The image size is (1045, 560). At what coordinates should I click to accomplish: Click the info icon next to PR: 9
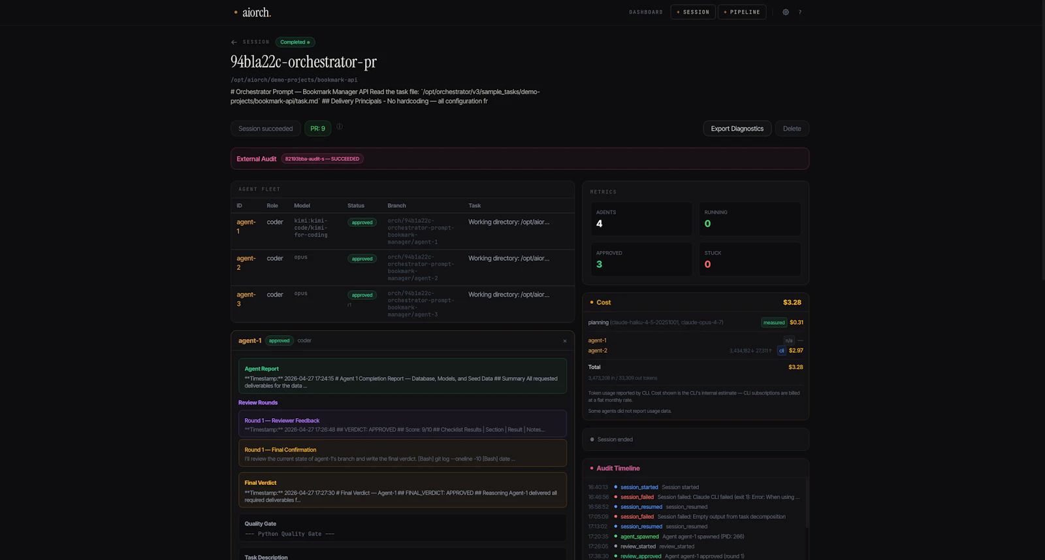(340, 127)
